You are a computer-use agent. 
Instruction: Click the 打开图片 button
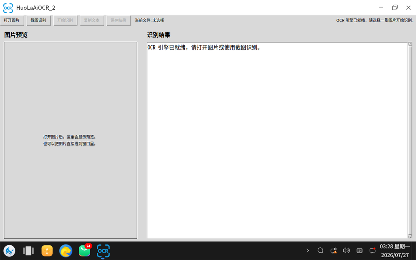click(12, 20)
